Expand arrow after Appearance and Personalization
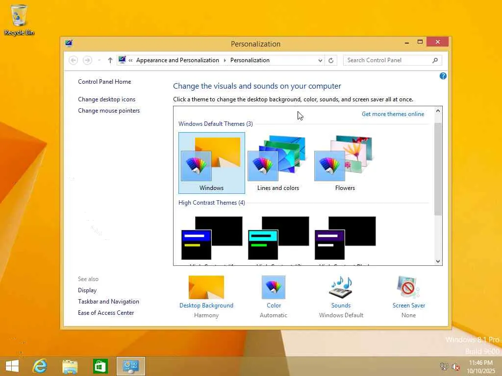 pos(225,60)
